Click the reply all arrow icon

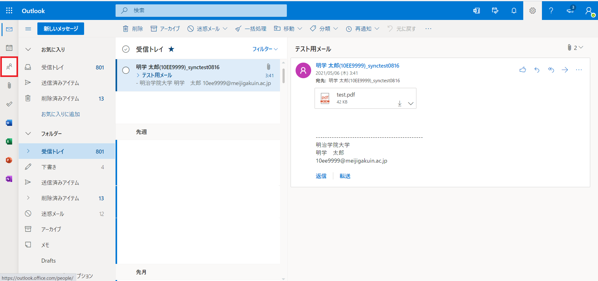click(551, 70)
